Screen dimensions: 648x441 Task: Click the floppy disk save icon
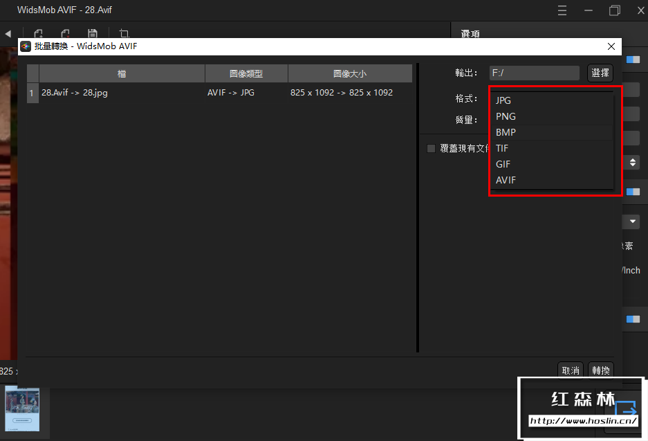pyautogui.click(x=93, y=33)
